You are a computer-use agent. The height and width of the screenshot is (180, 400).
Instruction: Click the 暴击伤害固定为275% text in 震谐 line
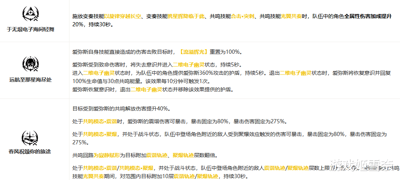(260, 121)
